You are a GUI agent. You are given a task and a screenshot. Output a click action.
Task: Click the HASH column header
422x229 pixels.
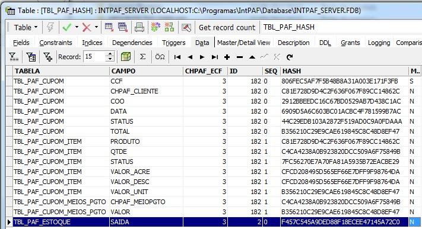[344, 71]
